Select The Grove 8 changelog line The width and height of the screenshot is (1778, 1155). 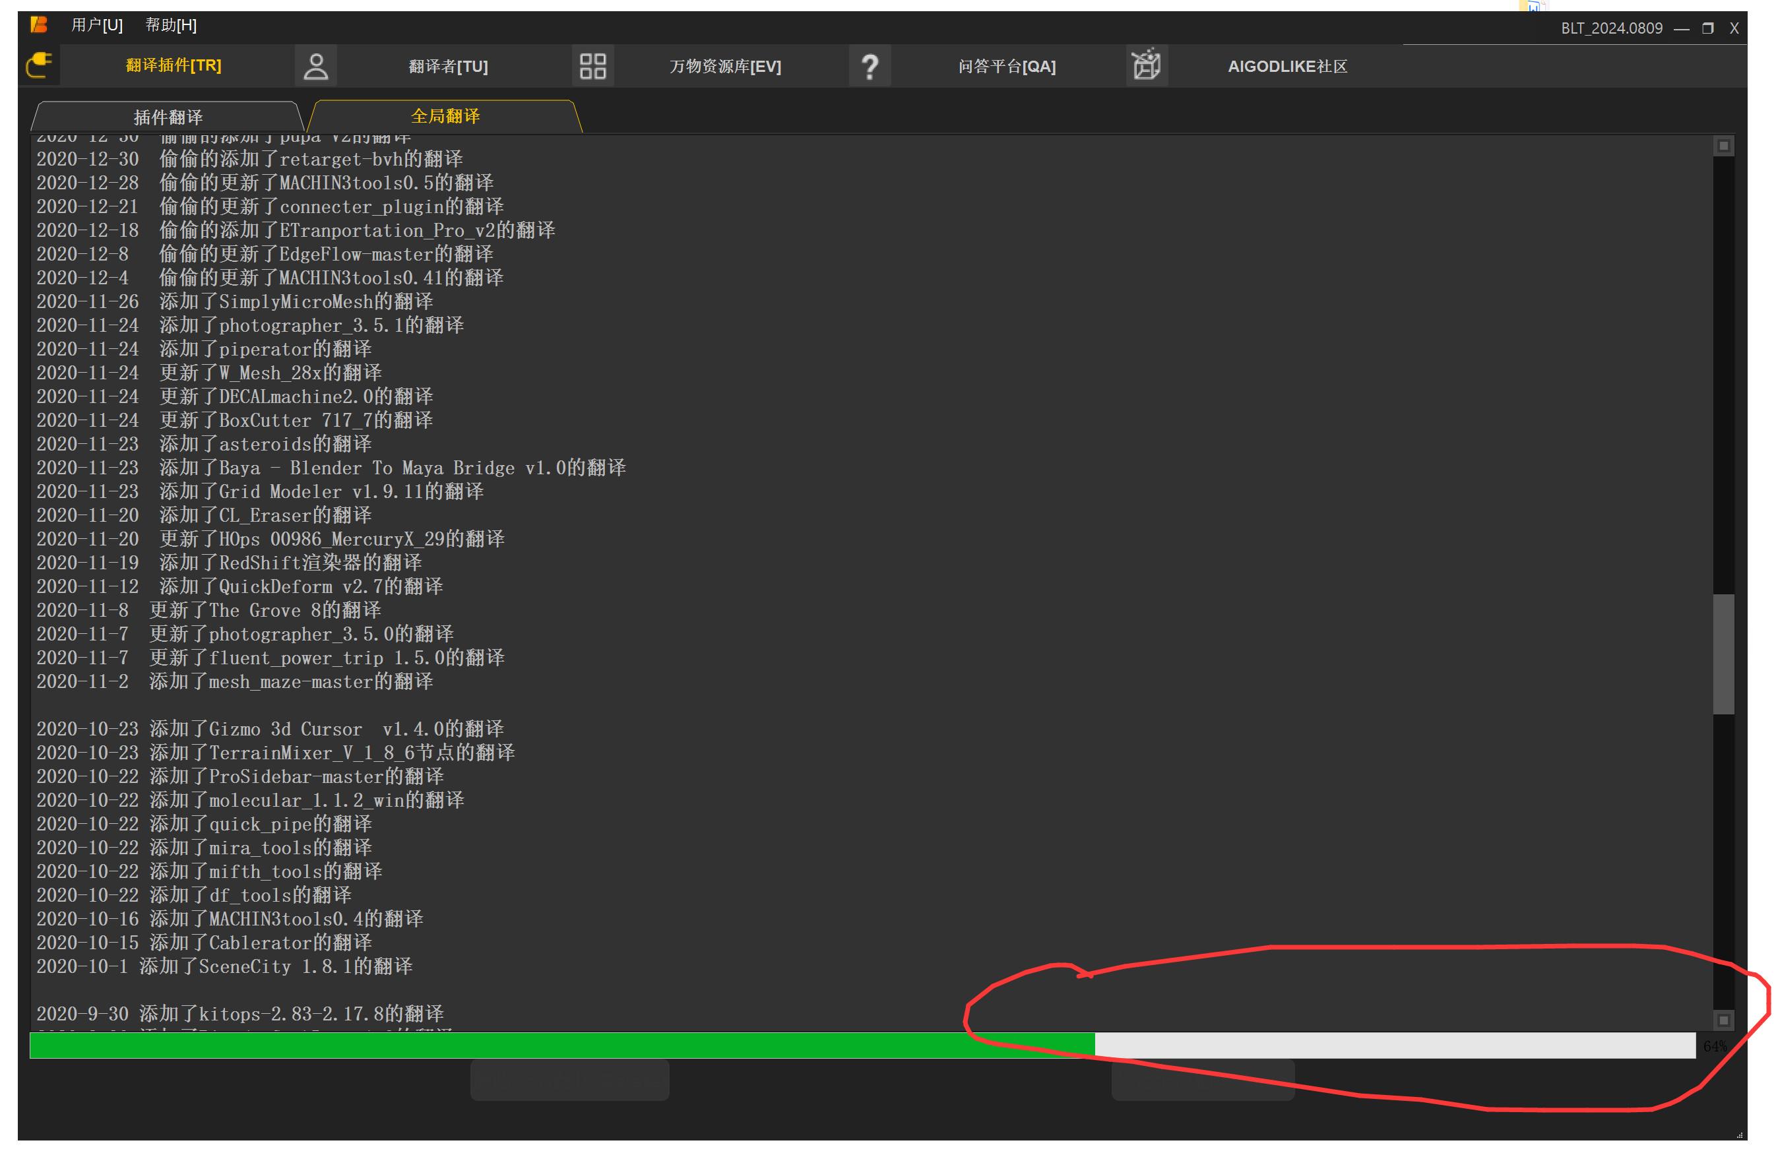click(209, 611)
